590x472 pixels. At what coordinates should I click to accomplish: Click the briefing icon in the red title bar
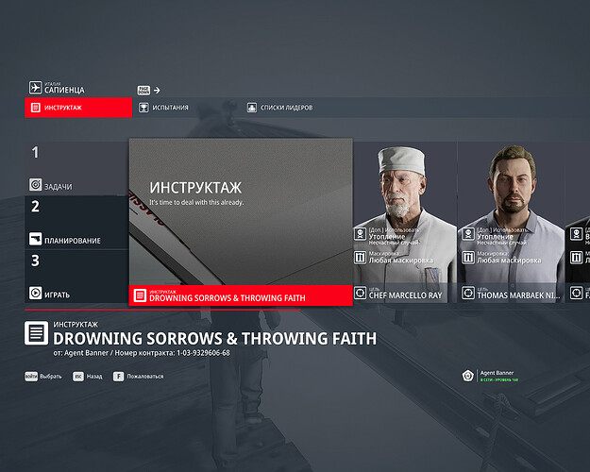tap(140, 295)
